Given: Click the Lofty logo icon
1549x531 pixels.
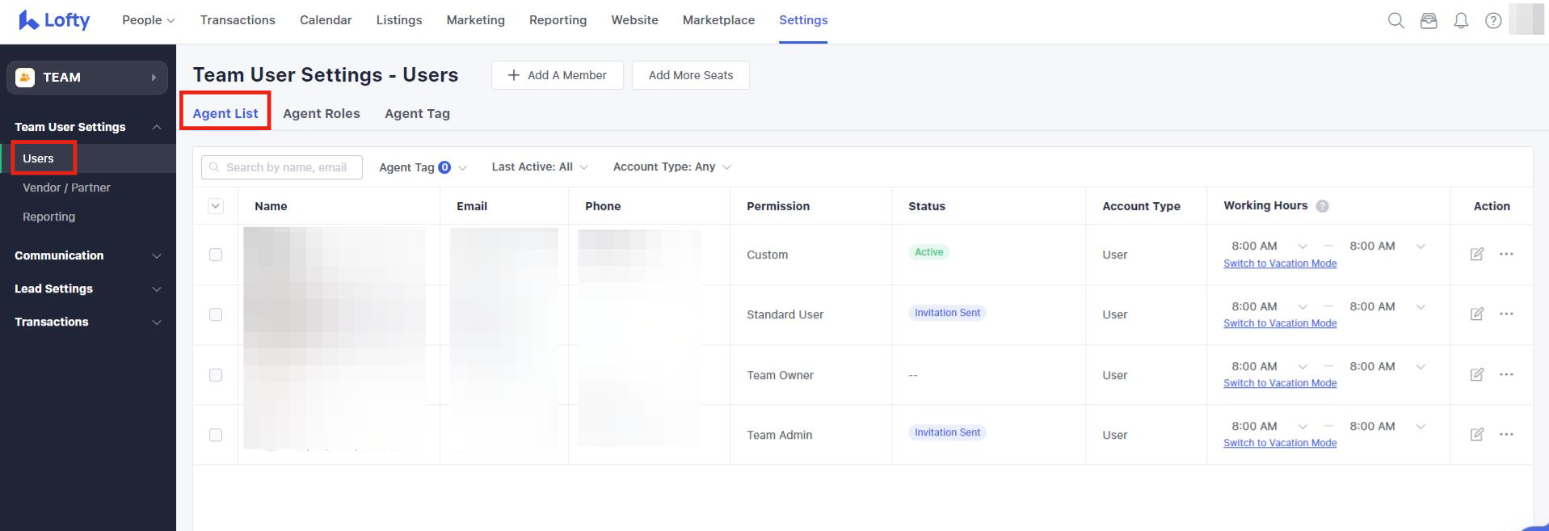Looking at the screenshot, I should click(29, 20).
